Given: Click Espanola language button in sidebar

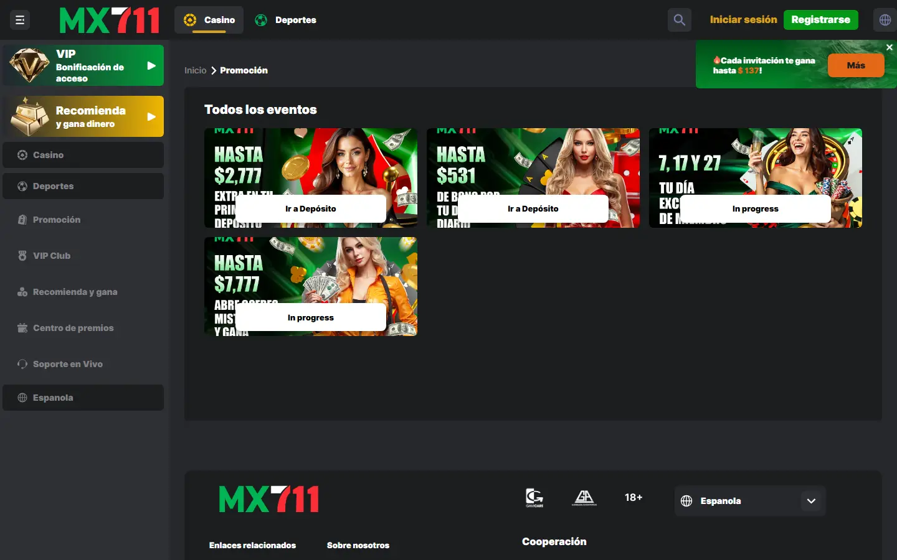Looking at the screenshot, I should tap(83, 398).
